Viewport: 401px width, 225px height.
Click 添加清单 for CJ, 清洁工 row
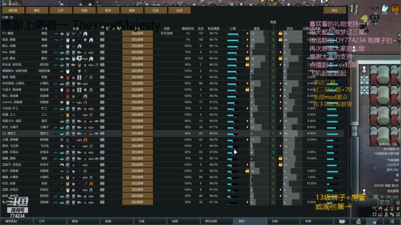coord(138,134)
